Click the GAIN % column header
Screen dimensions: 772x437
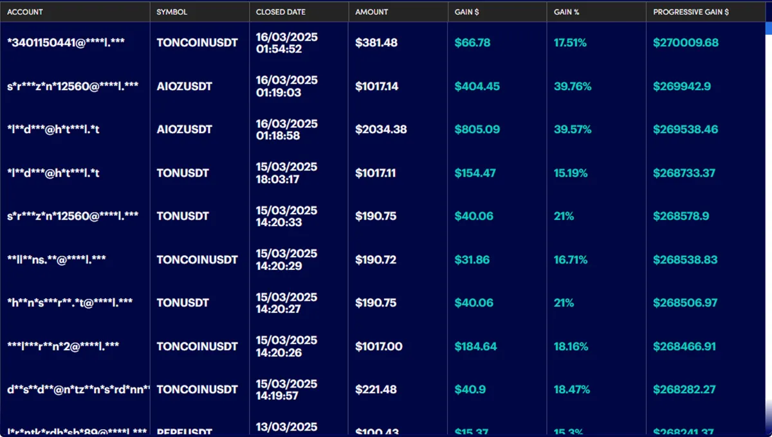pyautogui.click(x=567, y=12)
